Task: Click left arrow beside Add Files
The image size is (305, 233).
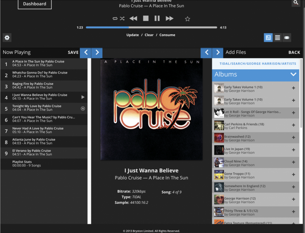Action: point(206,52)
